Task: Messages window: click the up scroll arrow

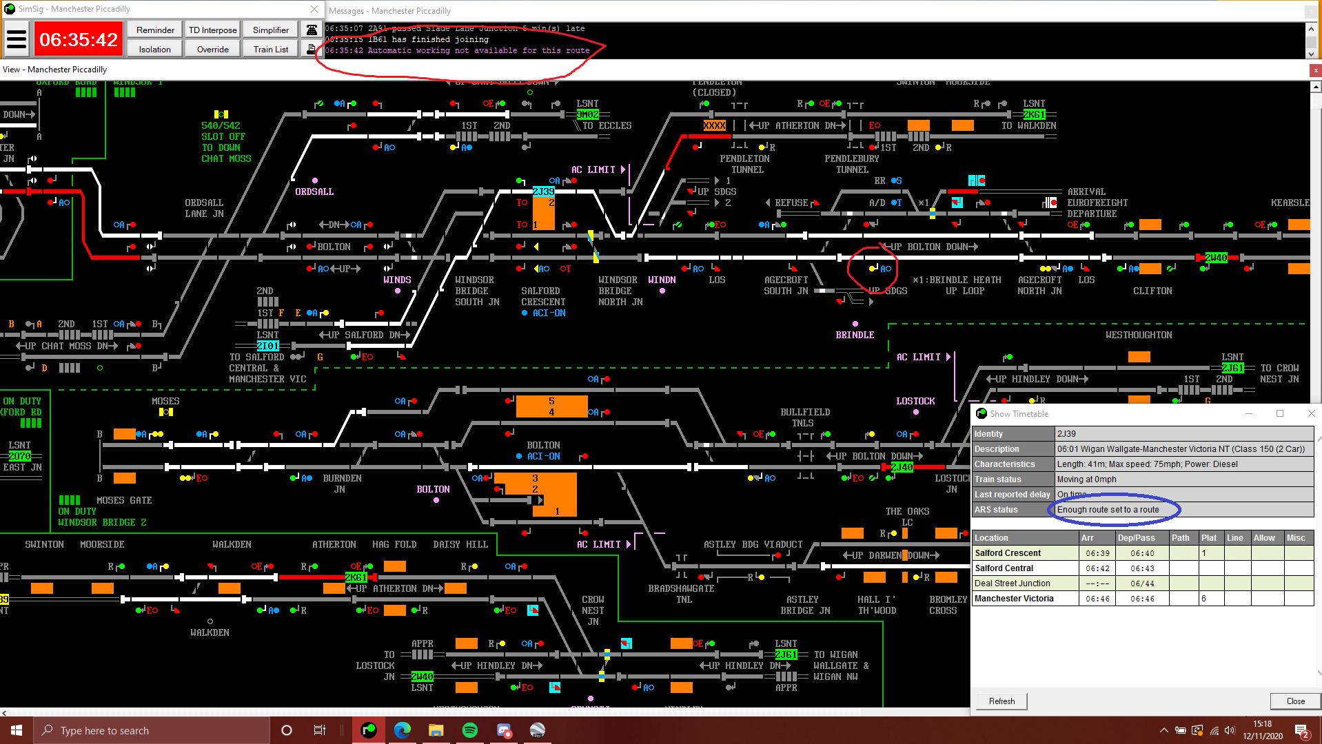Action: coord(1311,28)
